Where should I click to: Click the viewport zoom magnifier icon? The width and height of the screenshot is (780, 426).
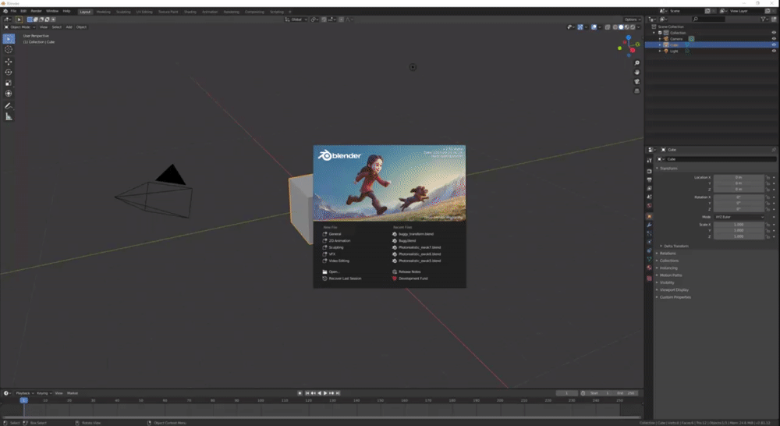coord(636,63)
